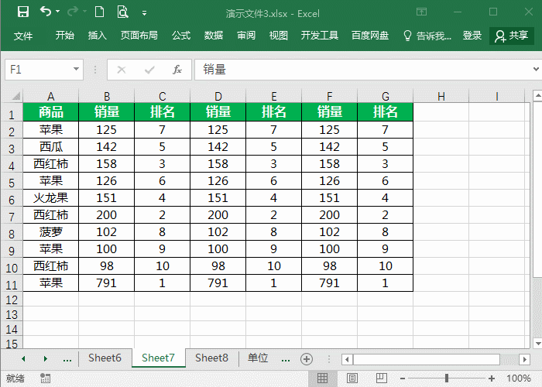
Task: Open the 公式 ribbon tab
Action: (x=181, y=36)
